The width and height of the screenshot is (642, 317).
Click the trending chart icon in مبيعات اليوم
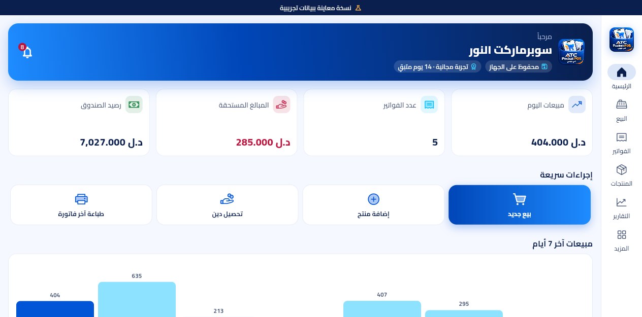point(577,104)
